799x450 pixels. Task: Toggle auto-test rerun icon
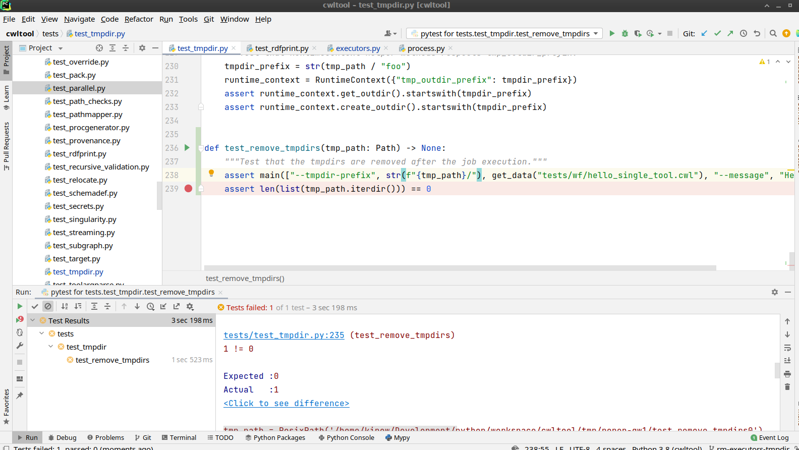tap(20, 332)
